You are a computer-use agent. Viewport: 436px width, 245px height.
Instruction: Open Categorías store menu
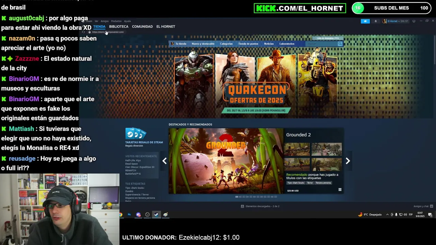click(226, 44)
